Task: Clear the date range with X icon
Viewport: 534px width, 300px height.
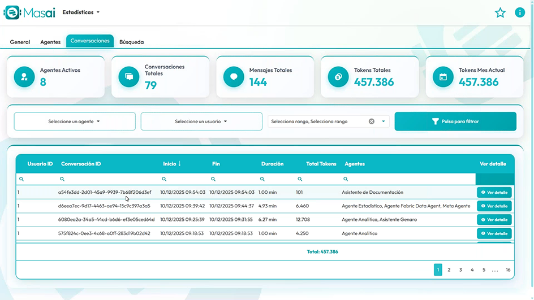Action: point(372,121)
